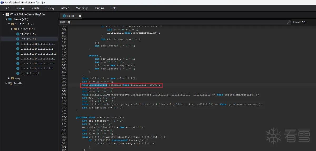Click the jar icon for WhackAMoleGame_flag1.jar
The height and width of the screenshot is (151, 316).
click(x=7, y=14)
